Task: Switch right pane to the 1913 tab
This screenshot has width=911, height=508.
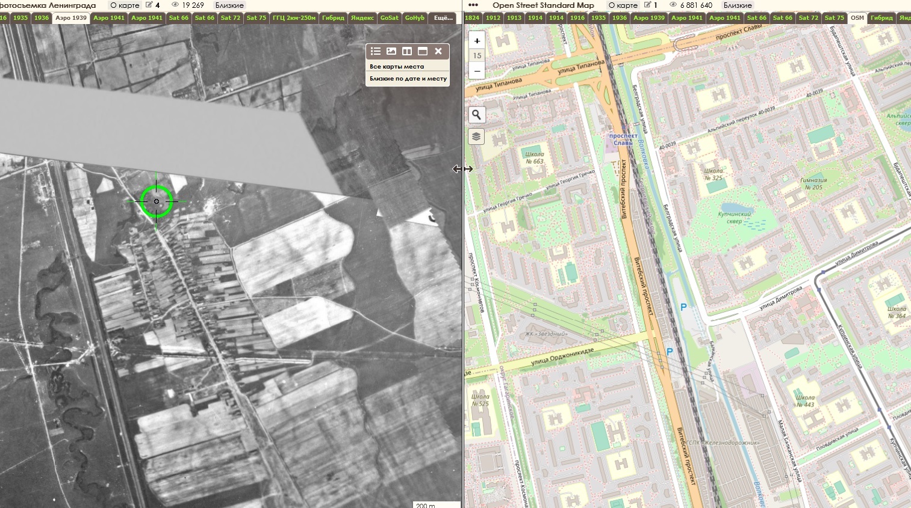Action: (514, 17)
